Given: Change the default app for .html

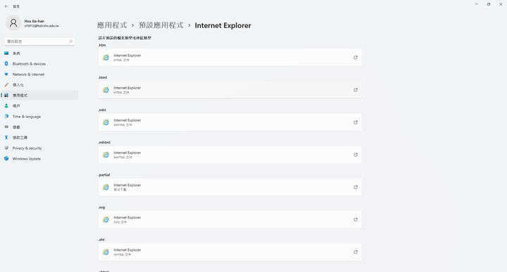Looking at the screenshot, I should pyautogui.click(x=230, y=90).
